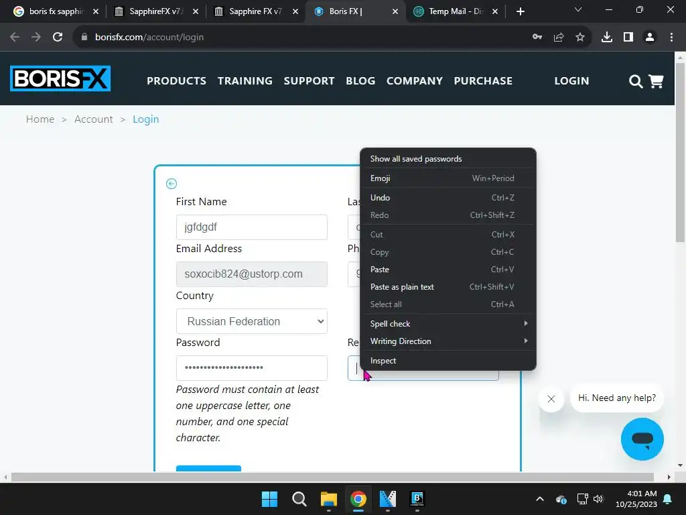Viewport: 686px width, 515px height.
Task: Choose Inspect from context menu
Action: [448, 360]
